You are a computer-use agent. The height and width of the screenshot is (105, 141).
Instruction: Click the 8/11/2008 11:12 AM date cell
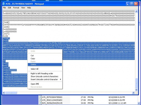(117, 103)
